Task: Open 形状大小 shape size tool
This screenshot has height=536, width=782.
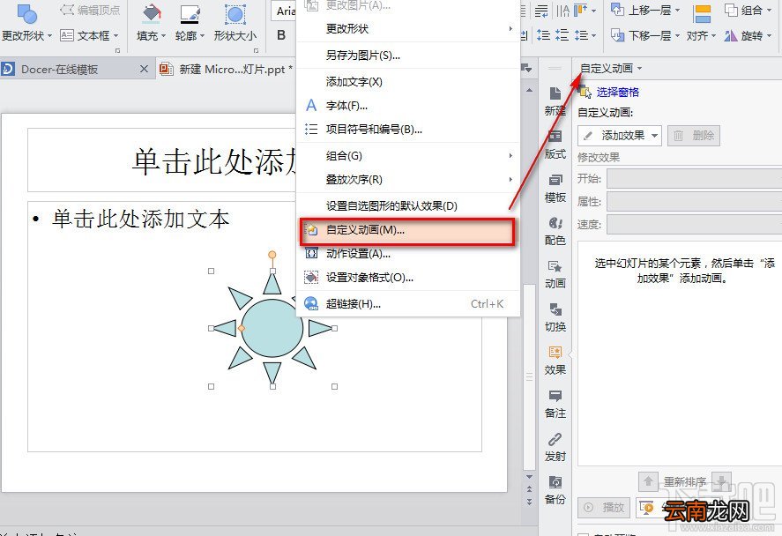Action: [235, 22]
